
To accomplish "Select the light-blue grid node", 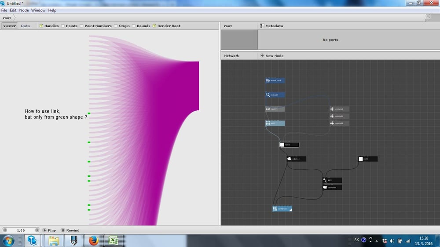I will click(x=275, y=123).
